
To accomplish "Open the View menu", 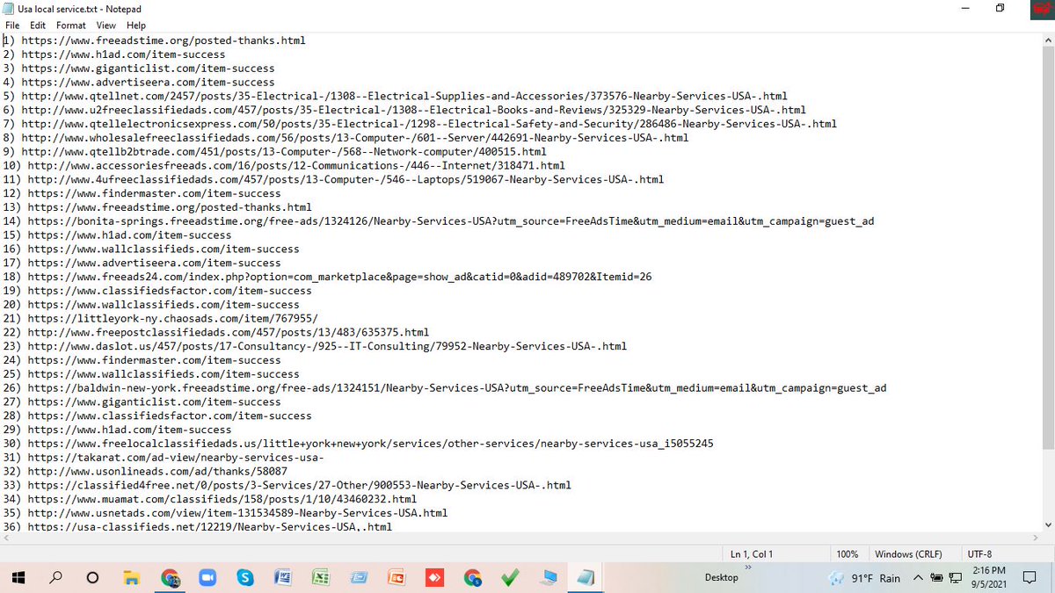I will coord(106,25).
